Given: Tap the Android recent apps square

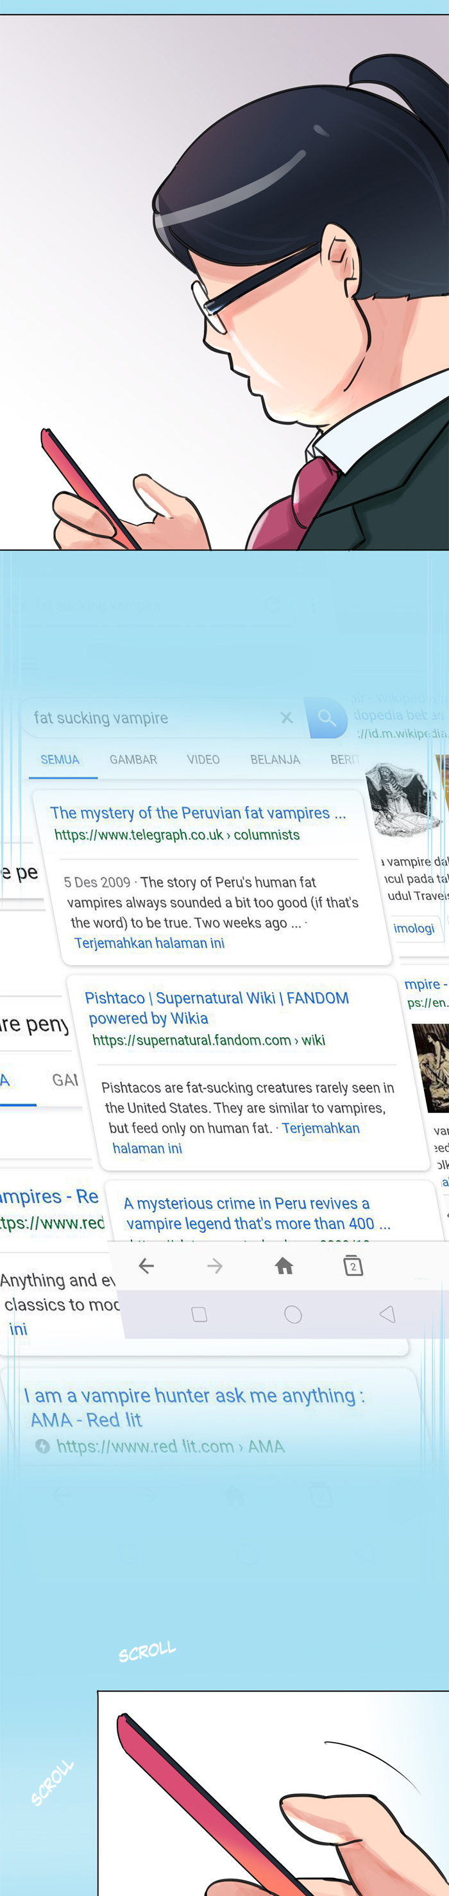Looking at the screenshot, I should tap(199, 1314).
